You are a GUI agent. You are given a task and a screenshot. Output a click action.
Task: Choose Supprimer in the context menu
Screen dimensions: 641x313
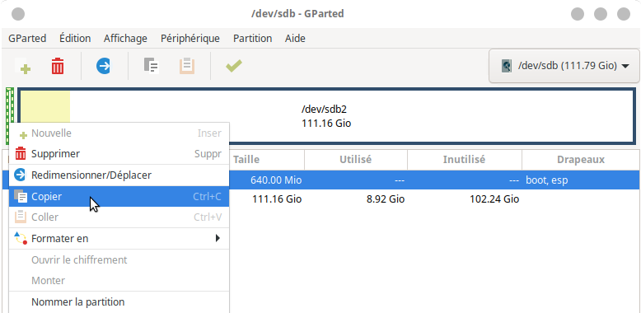(119, 154)
